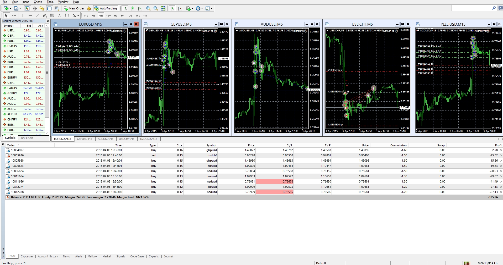Select order 10811666 row in Trade

(x=254, y=181)
